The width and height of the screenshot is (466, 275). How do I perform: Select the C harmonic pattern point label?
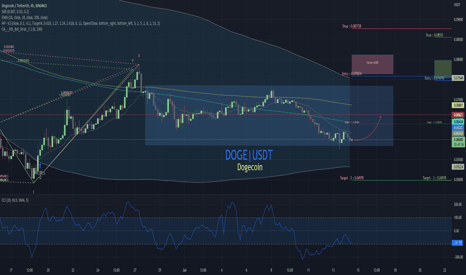click(x=33, y=192)
